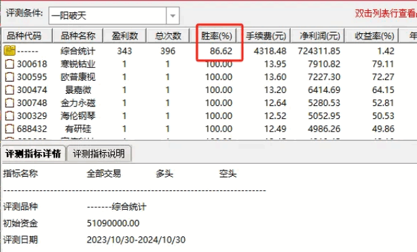Click the document icon beside 300618
This screenshot has height=252, width=417.
[10, 64]
